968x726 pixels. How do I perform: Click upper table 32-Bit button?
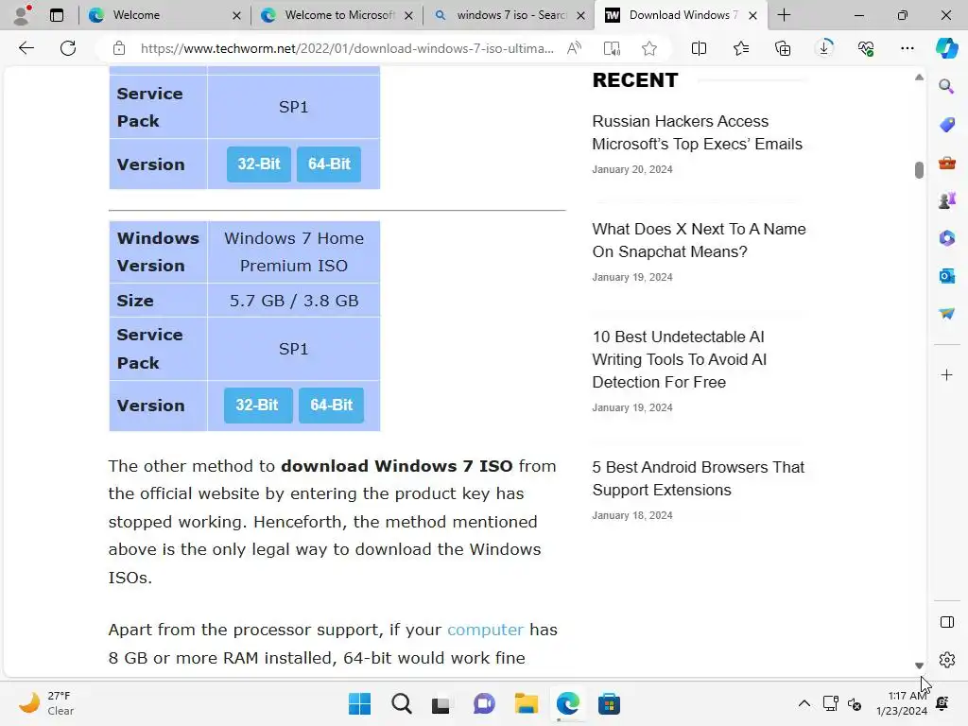[x=259, y=164]
